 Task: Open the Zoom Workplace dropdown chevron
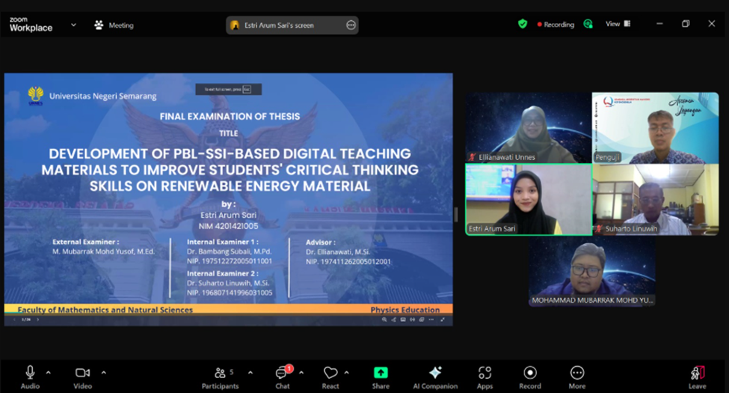point(73,25)
